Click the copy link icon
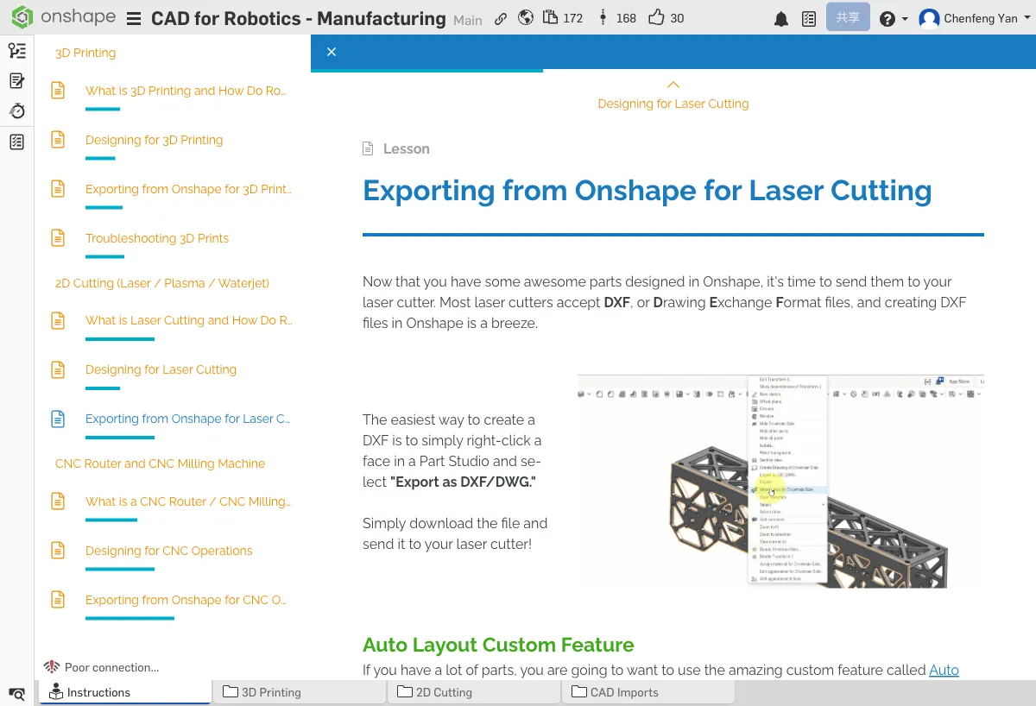 click(501, 18)
